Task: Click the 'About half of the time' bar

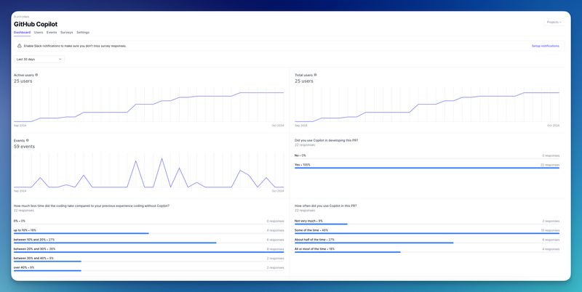Action: click(x=374, y=243)
